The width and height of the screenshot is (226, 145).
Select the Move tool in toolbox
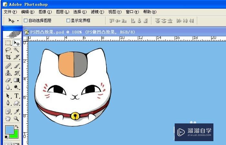click(x=16, y=43)
